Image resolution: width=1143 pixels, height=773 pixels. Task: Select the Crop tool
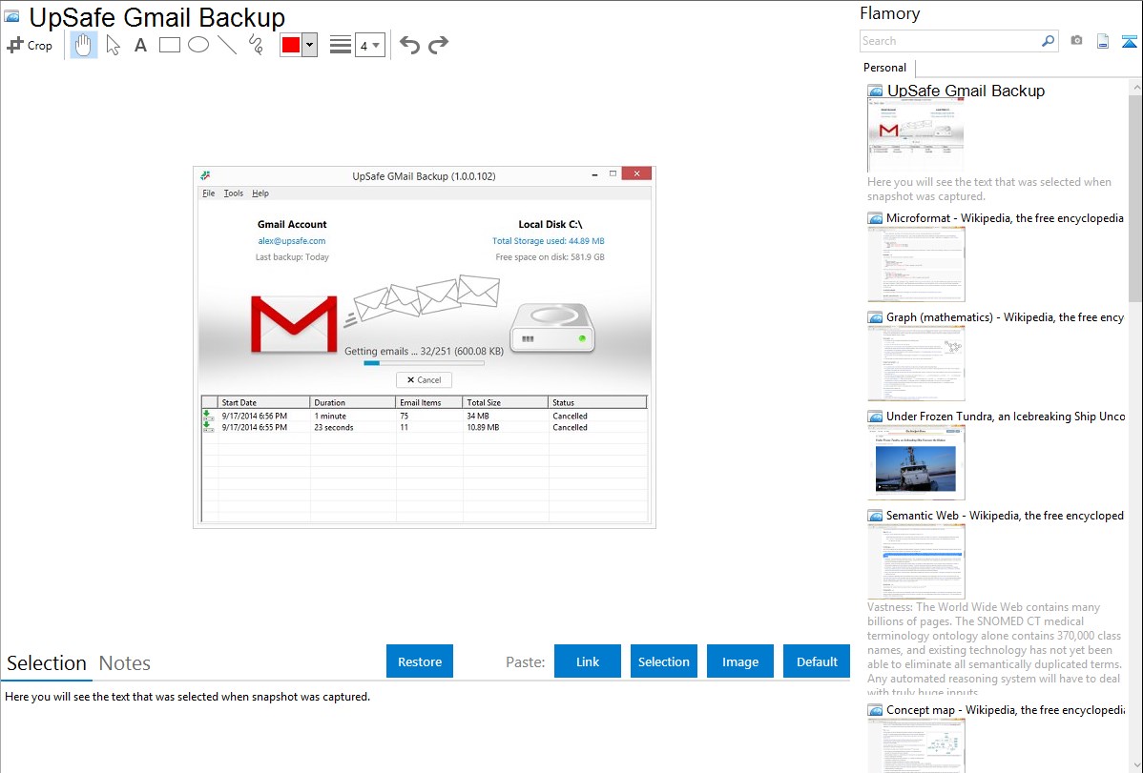coord(30,45)
